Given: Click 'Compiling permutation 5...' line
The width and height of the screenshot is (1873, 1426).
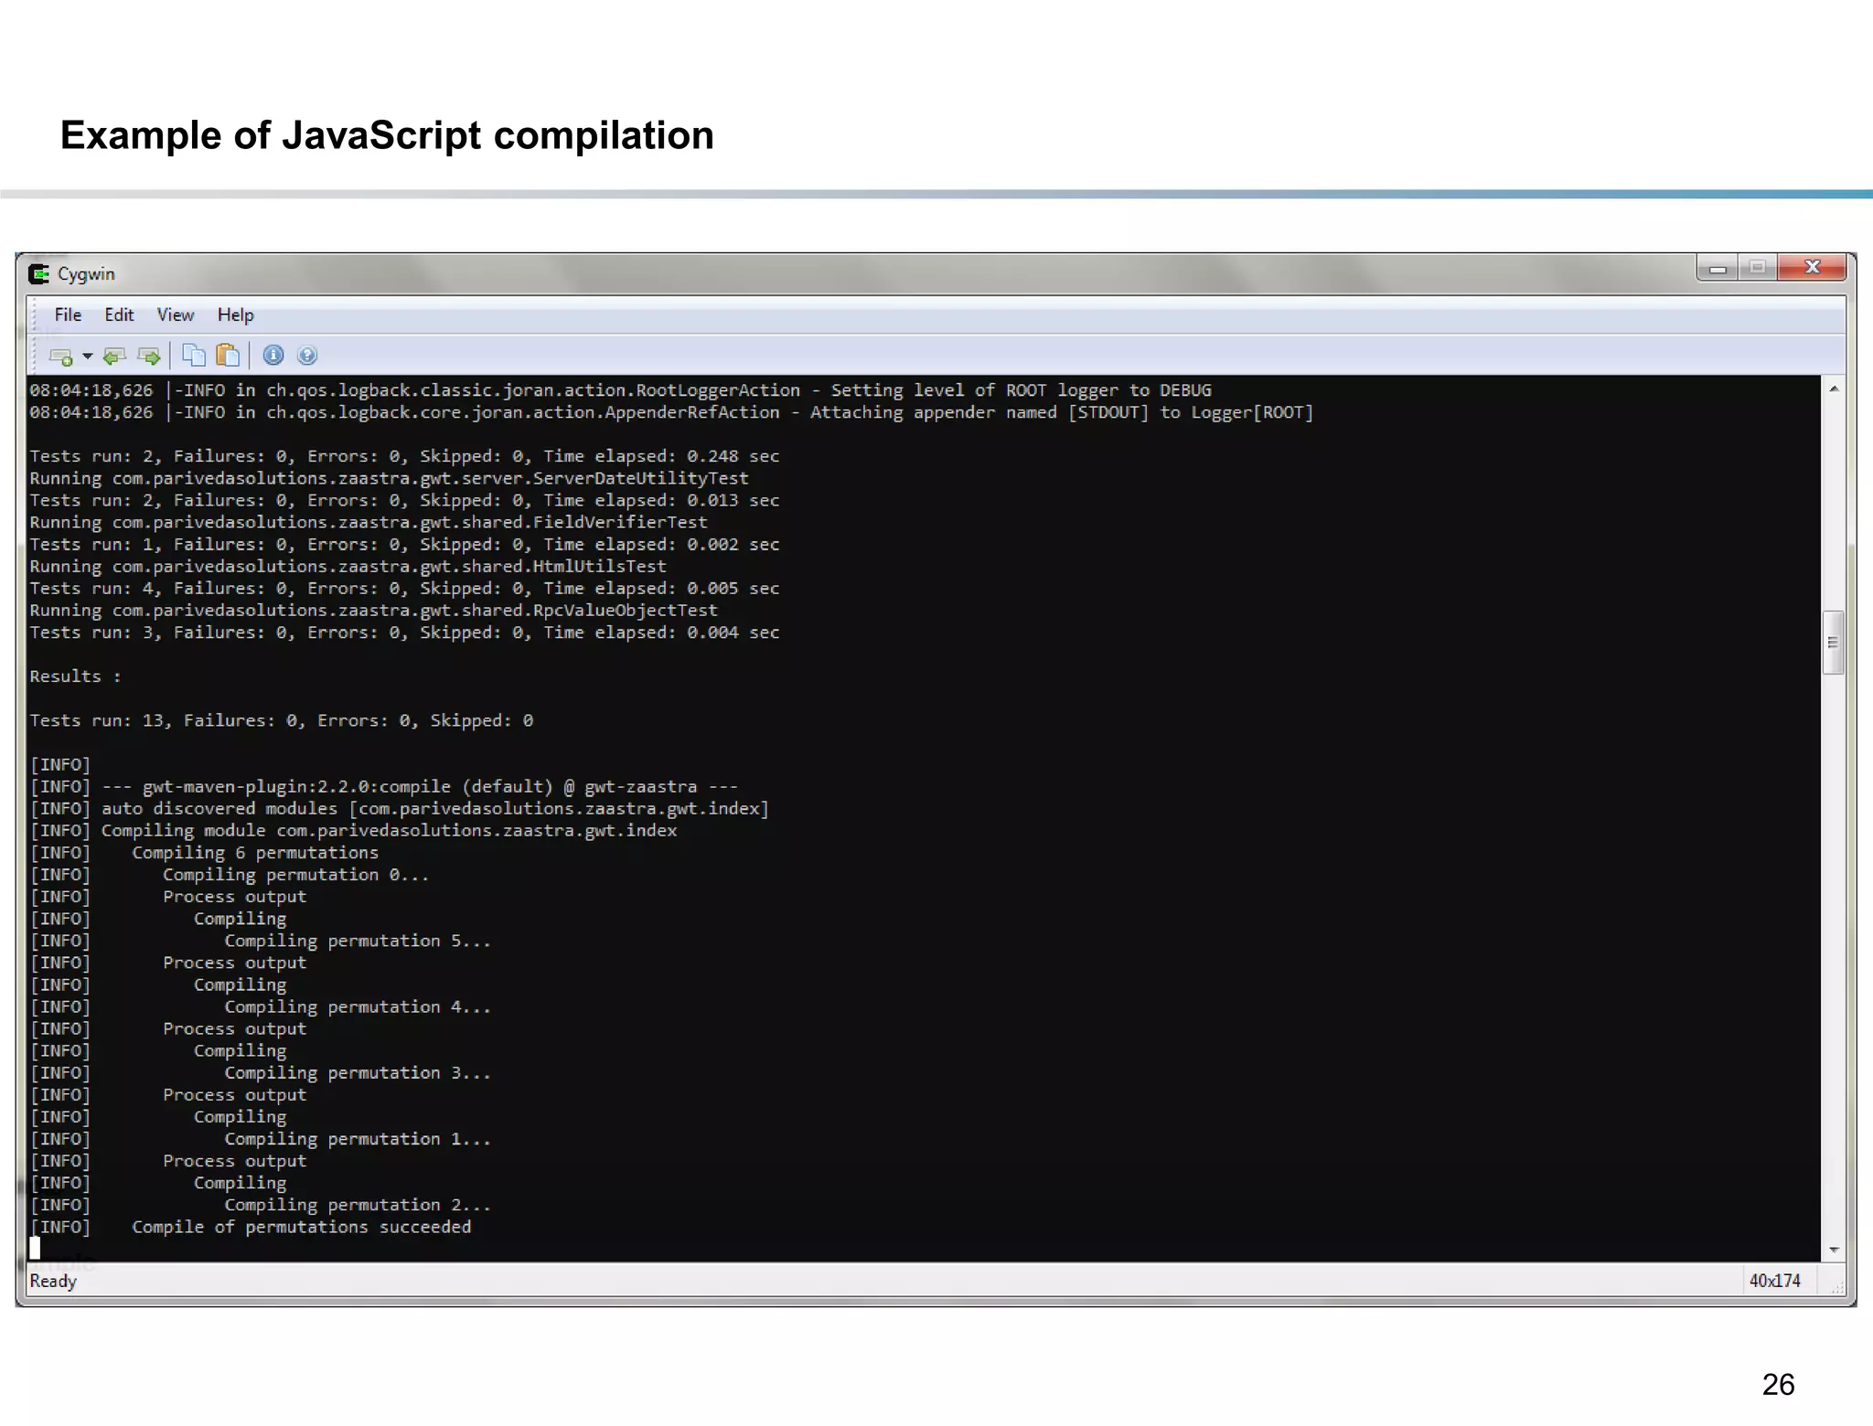Looking at the screenshot, I should tap(261, 942).
